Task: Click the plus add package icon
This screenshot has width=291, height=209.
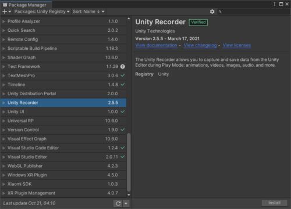Action: [5, 12]
